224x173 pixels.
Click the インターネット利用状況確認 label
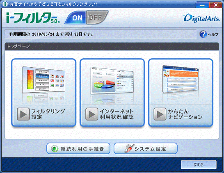tap(117, 114)
